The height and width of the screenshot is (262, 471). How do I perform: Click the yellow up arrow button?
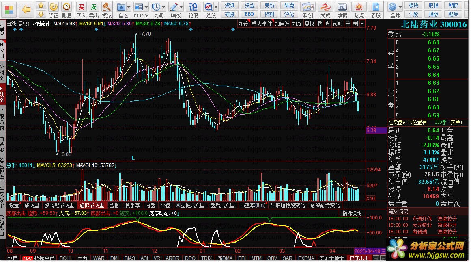pos(41,5)
